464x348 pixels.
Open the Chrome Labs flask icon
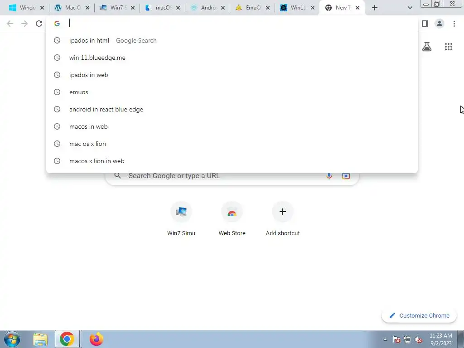coord(427,47)
